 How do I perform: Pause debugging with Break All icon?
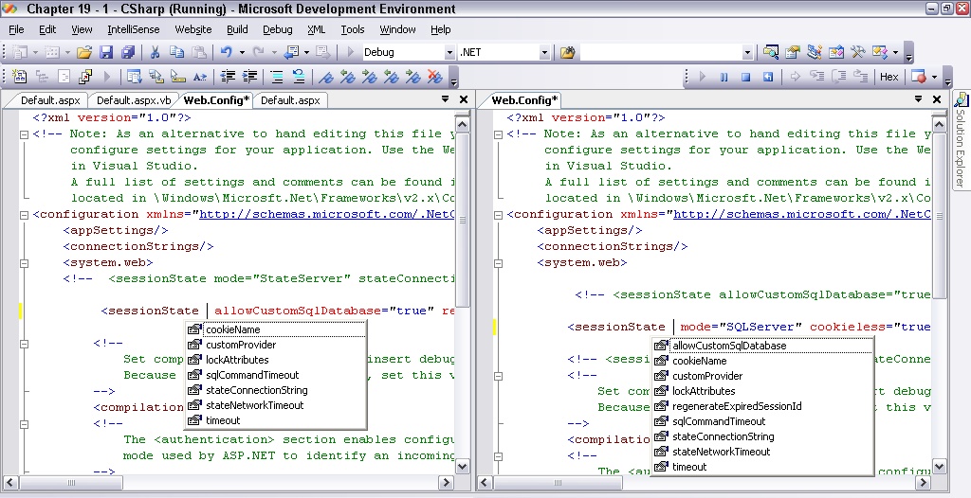click(724, 77)
